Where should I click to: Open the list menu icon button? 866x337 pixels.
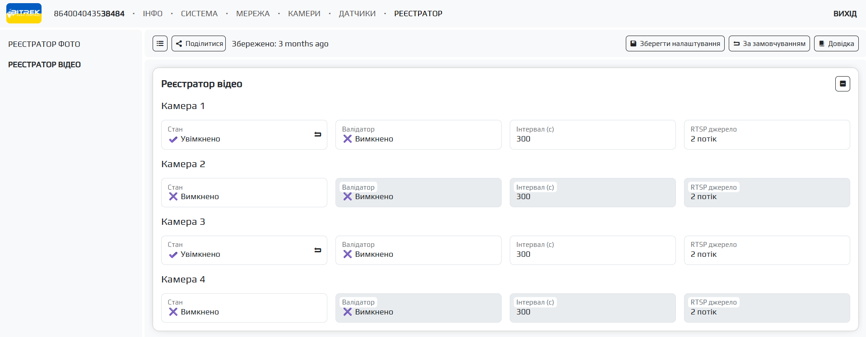click(160, 44)
